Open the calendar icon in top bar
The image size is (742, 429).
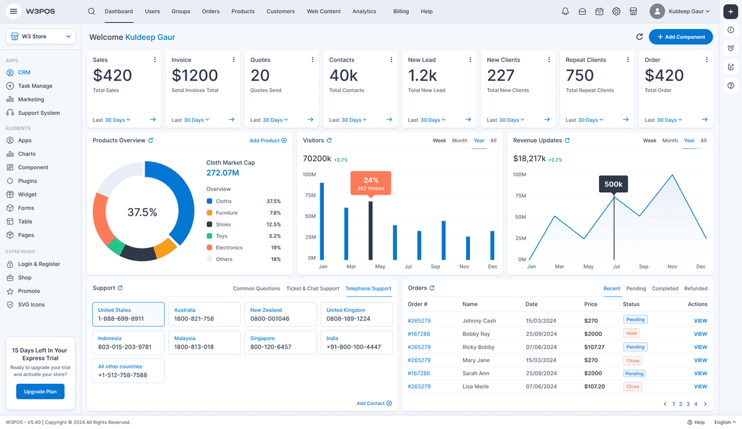599,11
